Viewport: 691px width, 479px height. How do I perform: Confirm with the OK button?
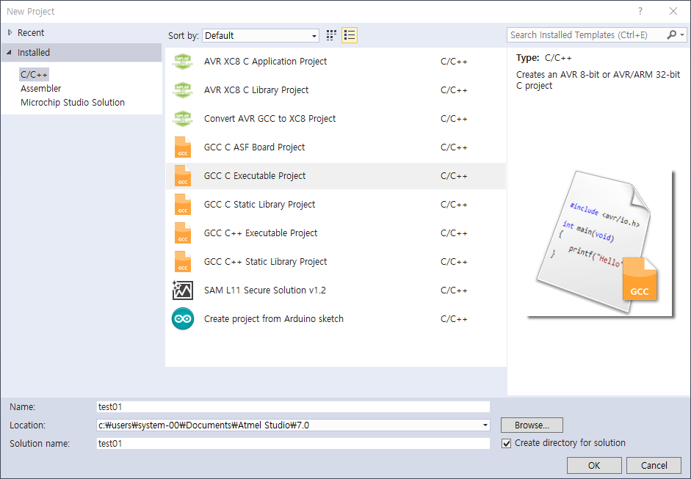(x=594, y=465)
